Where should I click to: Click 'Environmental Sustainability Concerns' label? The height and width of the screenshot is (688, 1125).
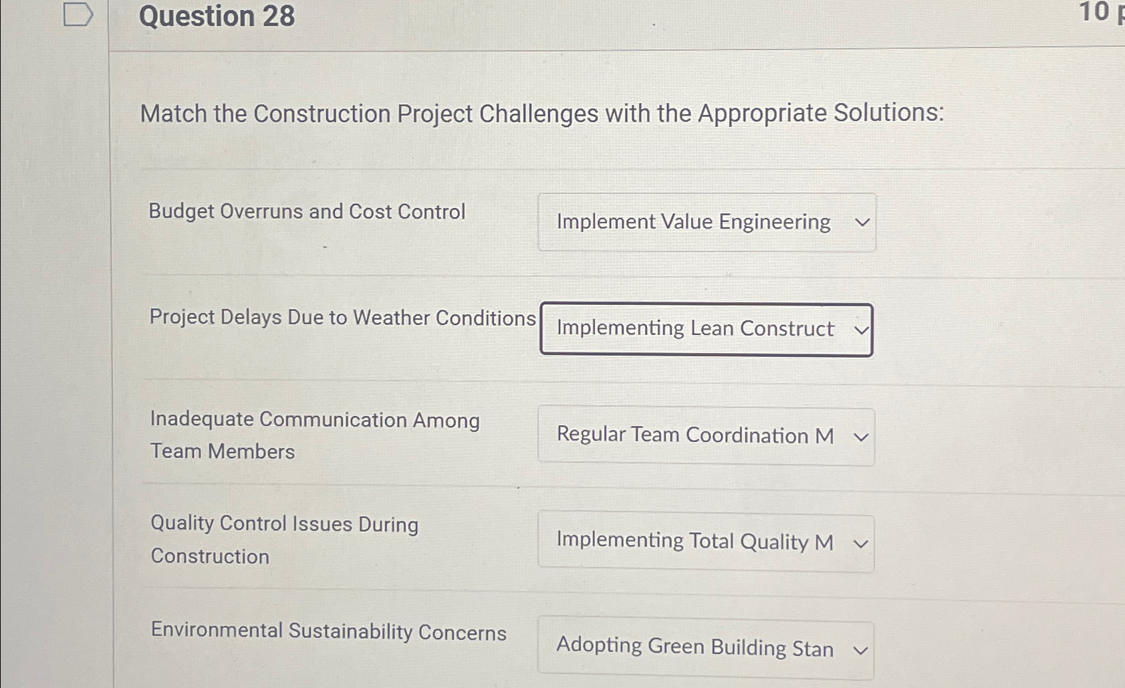328,633
